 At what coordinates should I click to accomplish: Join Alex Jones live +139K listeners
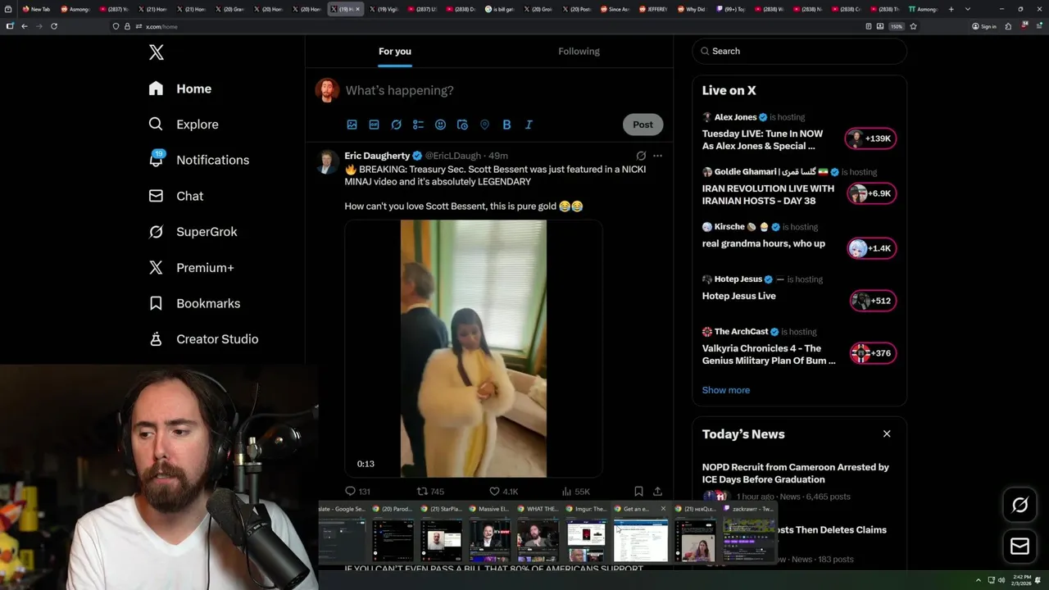pos(871,138)
